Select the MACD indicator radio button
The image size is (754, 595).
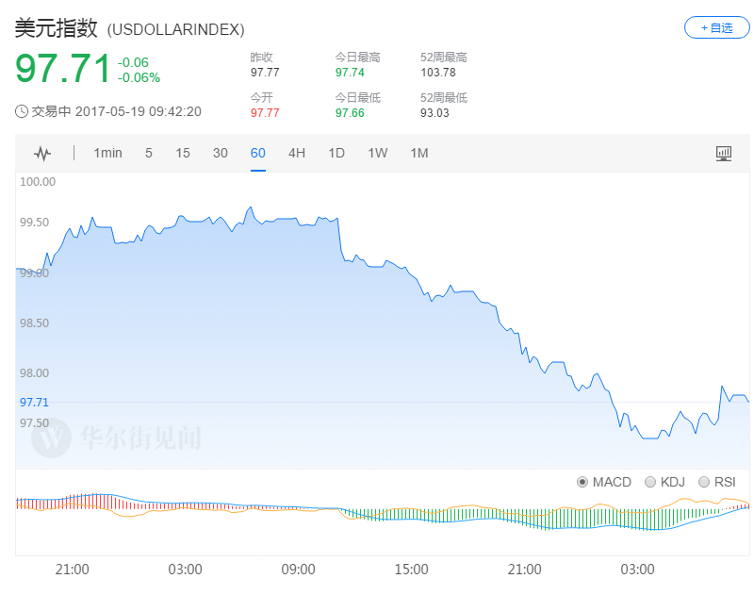click(x=582, y=482)
